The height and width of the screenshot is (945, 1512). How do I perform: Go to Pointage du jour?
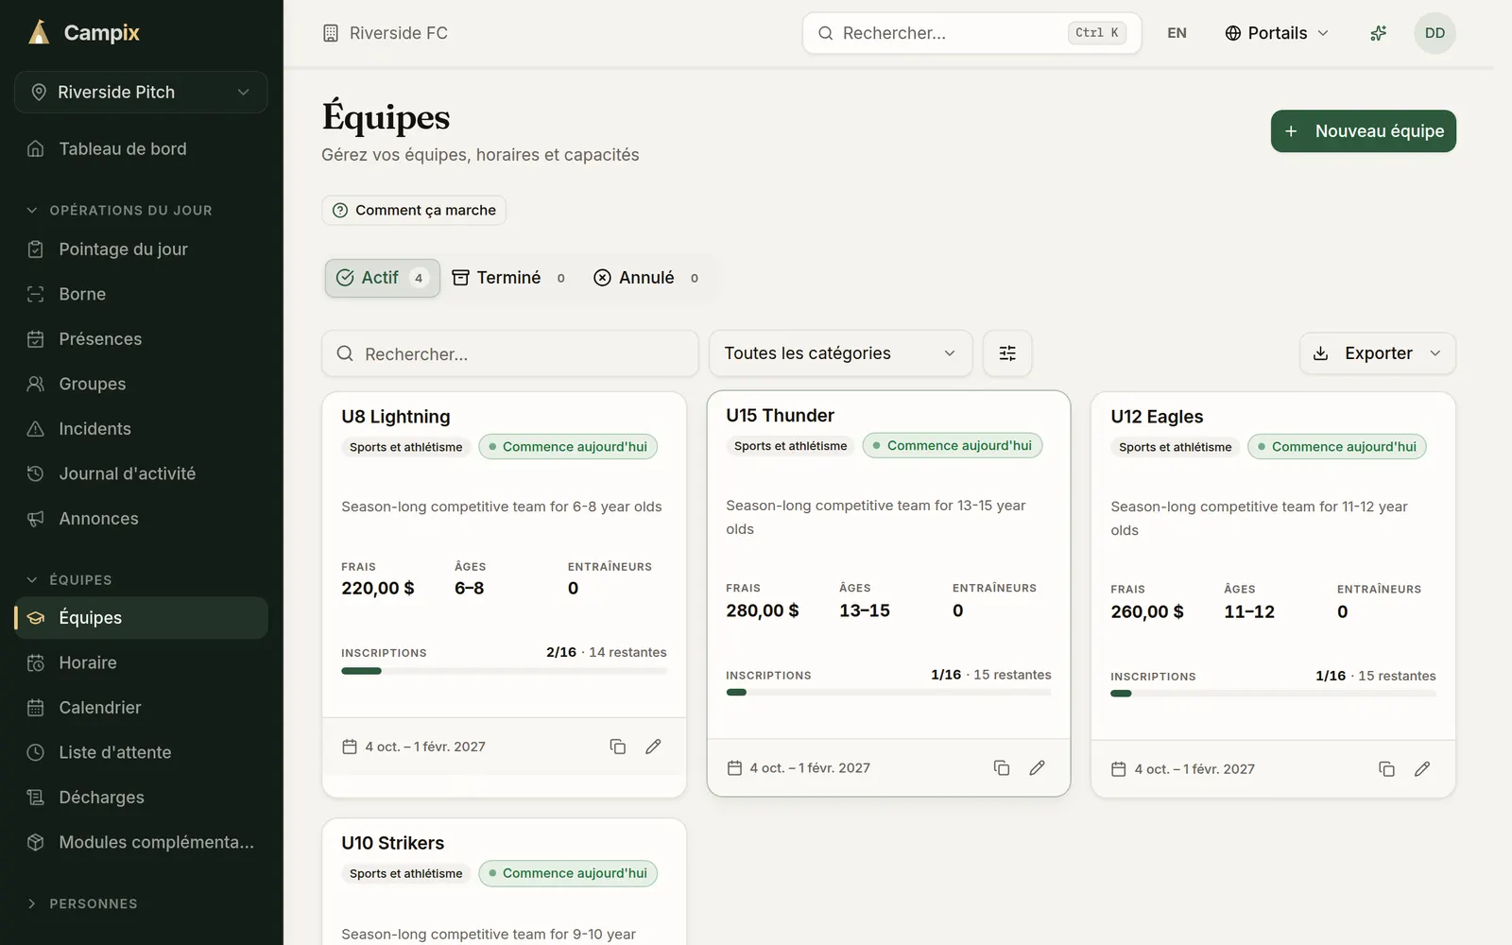click(142, 249)
